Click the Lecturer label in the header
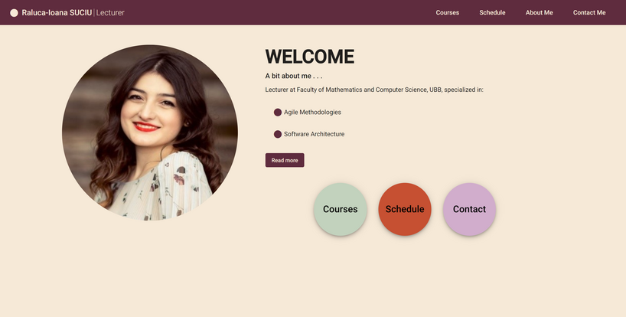 pos(110,13)
